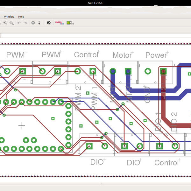Open Help via the question mark icon
Viewport: 191px width, 191px height.
pyautogui.click(x=49, y=23)
